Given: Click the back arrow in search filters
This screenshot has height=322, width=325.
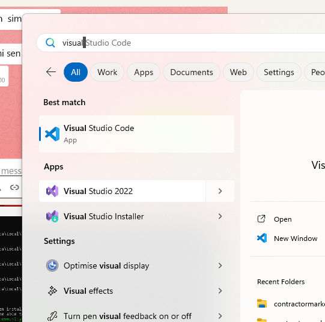Looking at the screenshot, I should pos(51,72).
